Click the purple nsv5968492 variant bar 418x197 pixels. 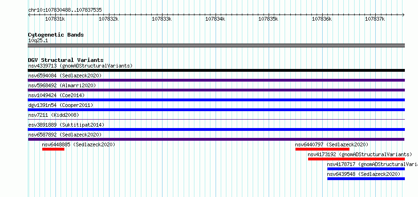pos(216,90)
